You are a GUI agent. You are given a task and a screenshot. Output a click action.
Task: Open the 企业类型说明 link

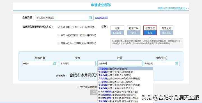101,18
